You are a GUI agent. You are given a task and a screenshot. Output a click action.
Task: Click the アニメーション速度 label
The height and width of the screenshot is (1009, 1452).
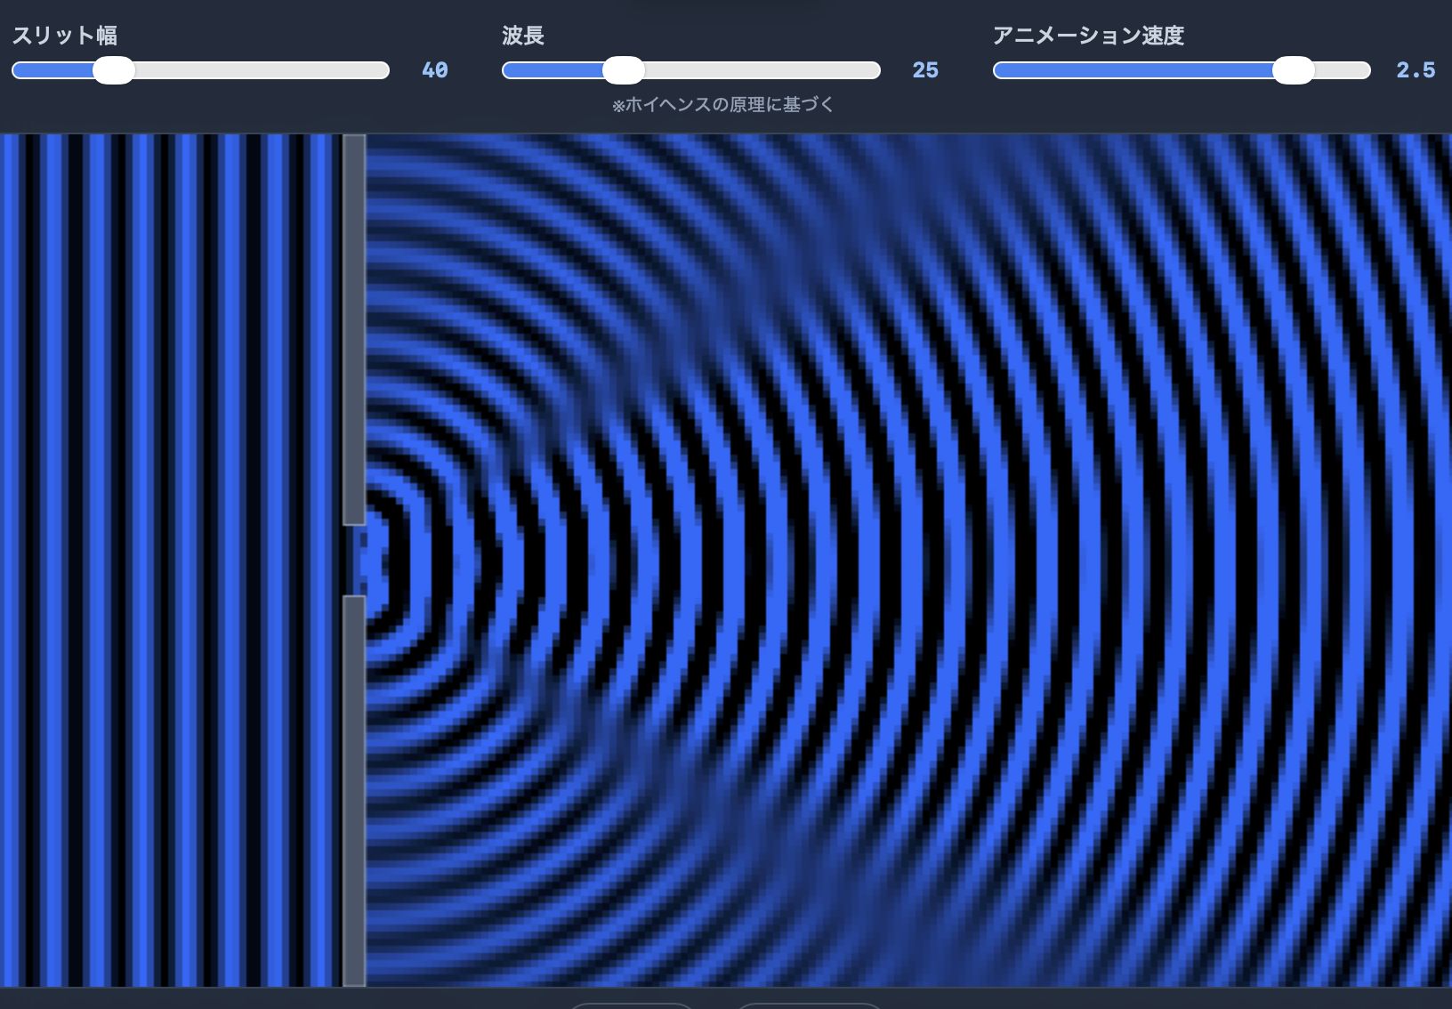click(1088, 36)
